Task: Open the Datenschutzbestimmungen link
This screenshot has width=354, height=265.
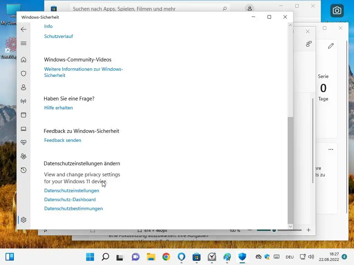Action: tap(73, 209)
